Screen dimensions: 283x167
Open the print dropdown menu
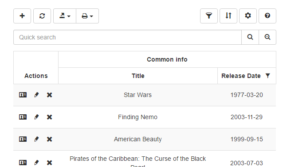[x=87, y=16]
